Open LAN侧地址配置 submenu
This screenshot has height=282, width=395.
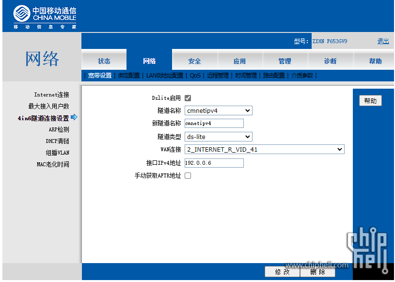click(165, 75)
